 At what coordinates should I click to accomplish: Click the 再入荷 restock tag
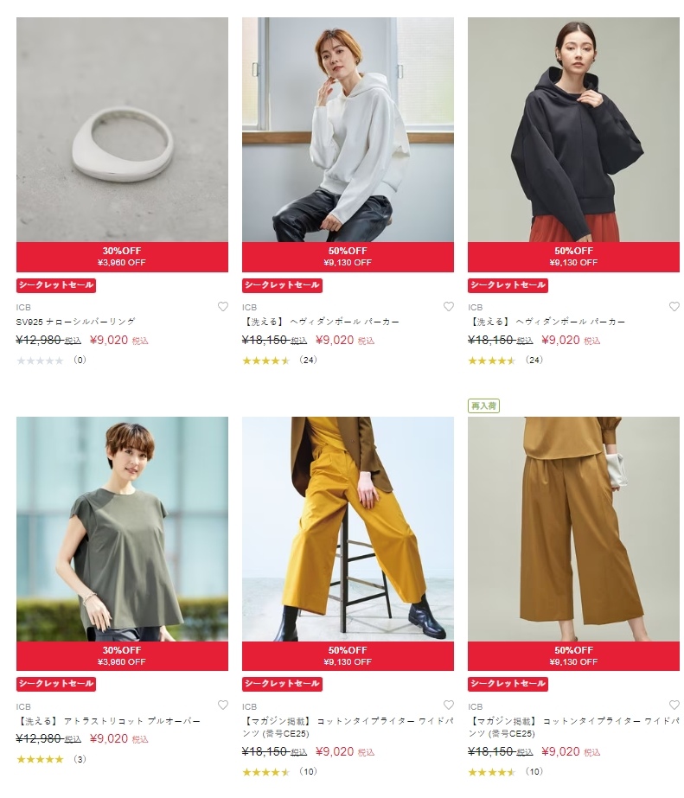pos(483,405)
